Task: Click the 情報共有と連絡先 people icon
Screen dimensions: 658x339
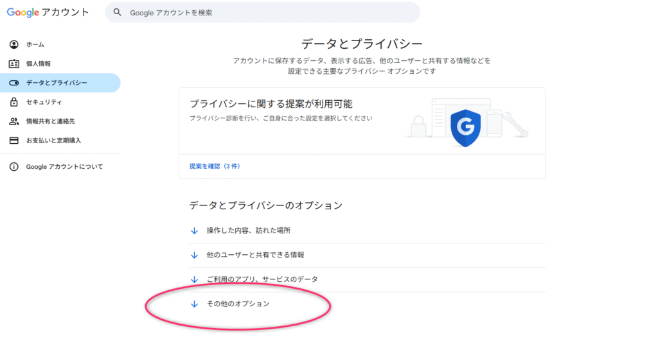Action: (x=14, y=121)
